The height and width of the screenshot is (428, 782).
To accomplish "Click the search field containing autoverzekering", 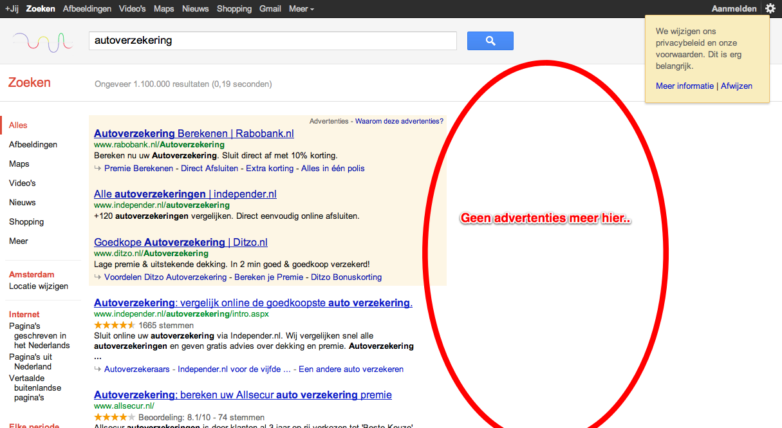I will pyautogui.click(x=273, y=41).
